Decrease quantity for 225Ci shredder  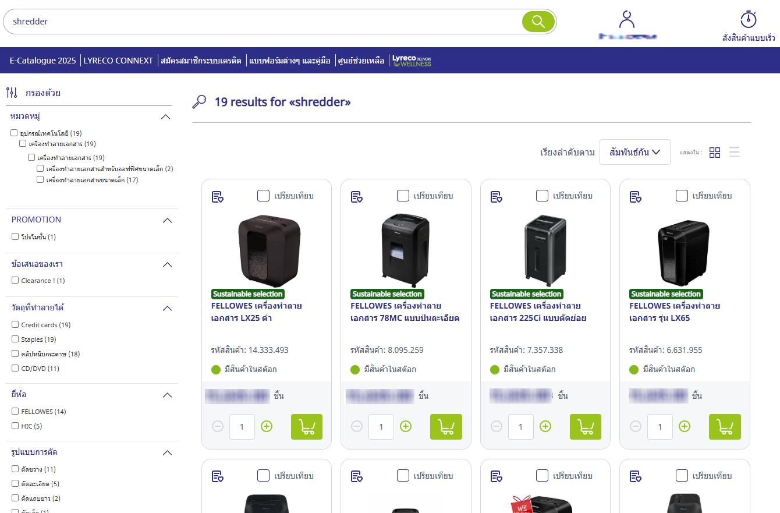(x=497, y=427)
